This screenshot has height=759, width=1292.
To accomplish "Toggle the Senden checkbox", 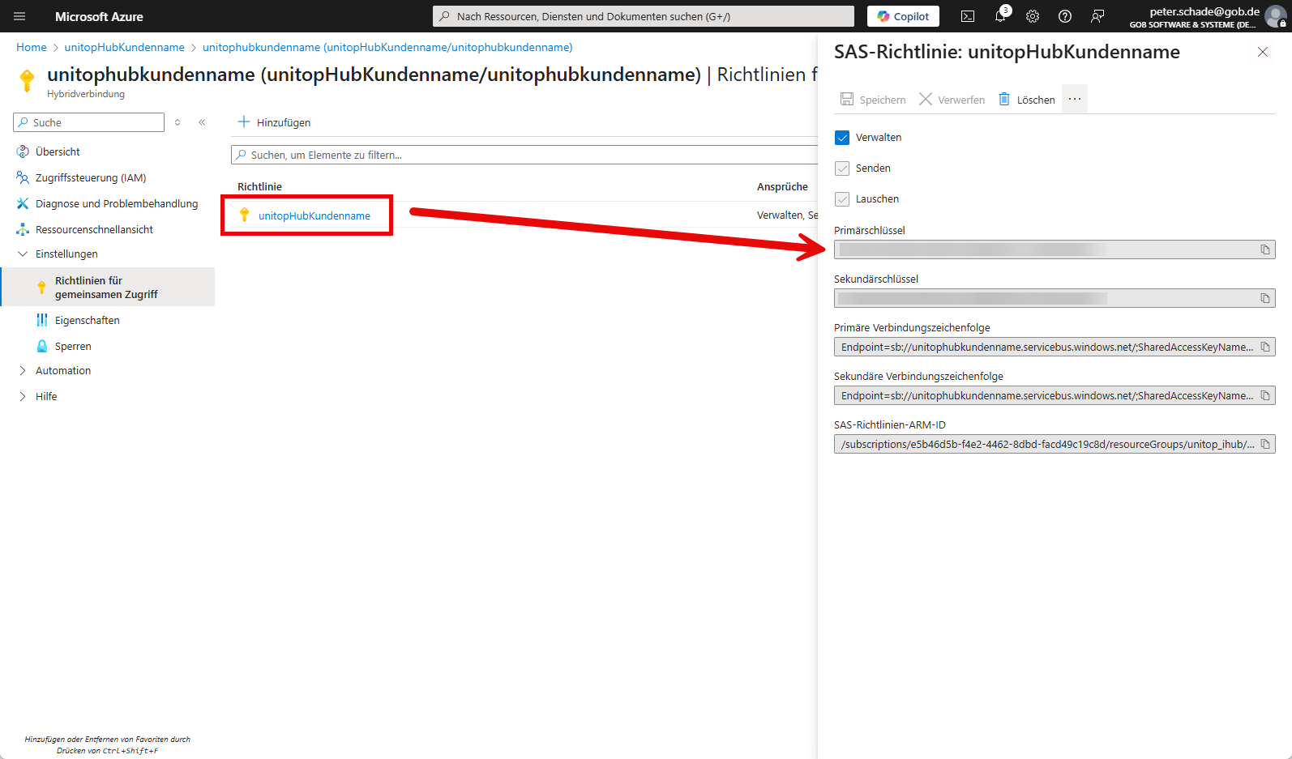I will (x=842, y=168).
